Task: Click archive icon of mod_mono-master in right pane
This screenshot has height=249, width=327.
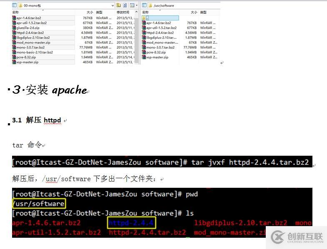Action: point(144,42)
